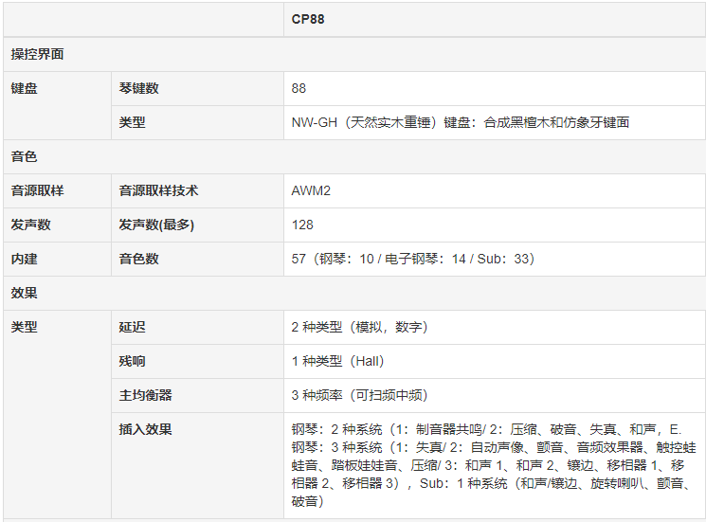706x522 pixels.
Task: Select the 琴键数 label cell
Action: click(x=138, y=88)
